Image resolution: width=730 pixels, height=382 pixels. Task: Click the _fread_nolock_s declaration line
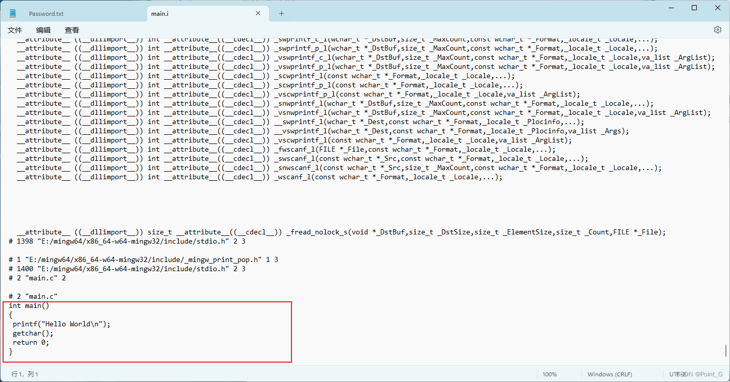point(342,232)
